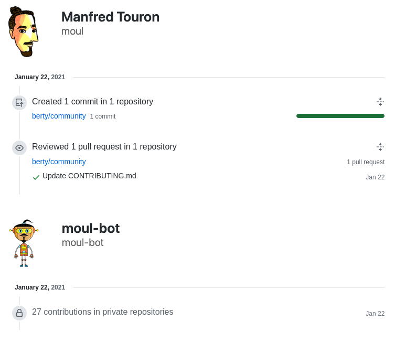The height and width of the screenshot is (353, 395).
Task: Click the green commit activity bar
Action: [340, 116]
